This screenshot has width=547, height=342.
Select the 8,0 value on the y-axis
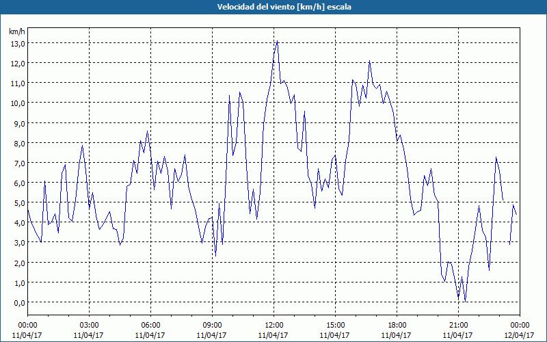click(x=21, y=144)
